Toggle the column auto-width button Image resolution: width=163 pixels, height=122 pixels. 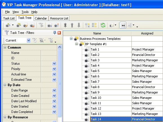pos(123,25)
